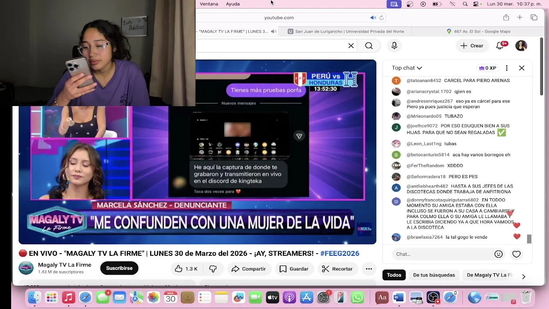Clear the YouTube search box with X

(x=351, y=45)
